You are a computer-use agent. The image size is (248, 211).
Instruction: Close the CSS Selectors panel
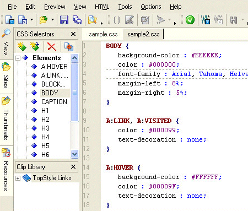pyautogui.click(x=73, y=34)
